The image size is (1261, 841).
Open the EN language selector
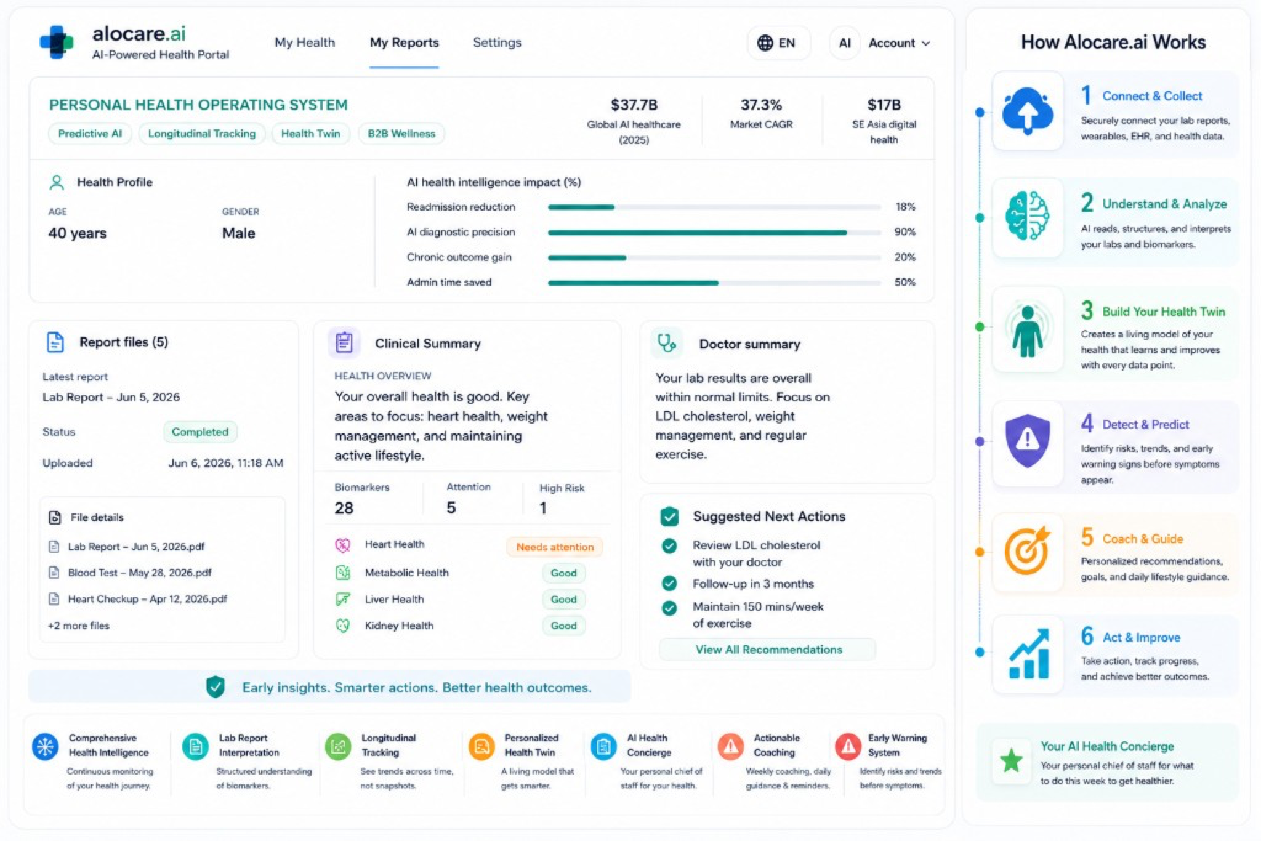pyautogui.click(x=778, y=43)
